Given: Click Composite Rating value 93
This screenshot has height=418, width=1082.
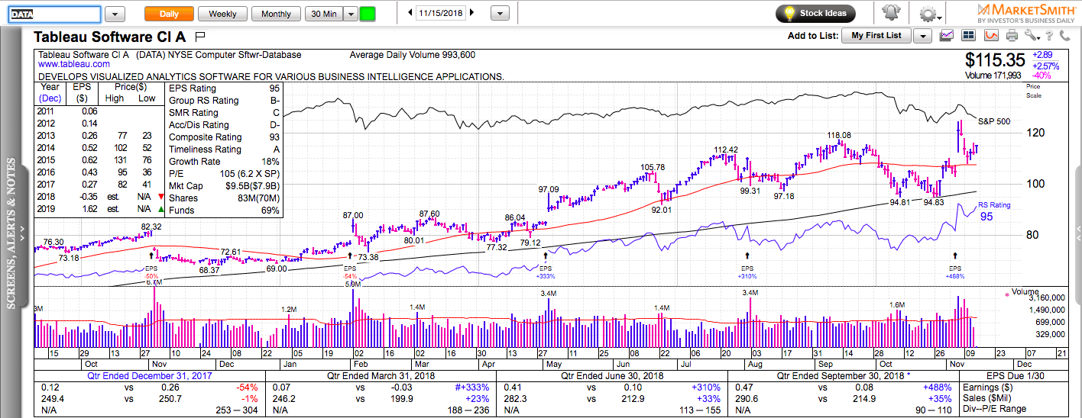Looking at the screenshot, I should coord(274,137).
